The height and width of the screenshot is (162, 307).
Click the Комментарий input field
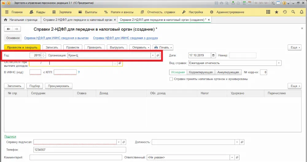pos(76,157)
